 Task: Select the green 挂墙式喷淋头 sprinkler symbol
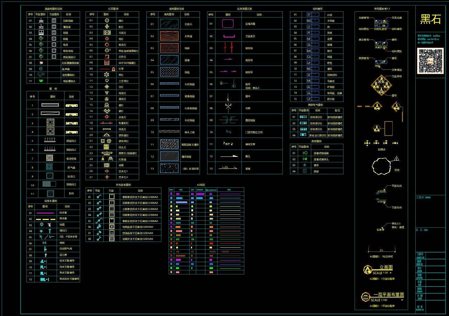click(x=304, y=159)
